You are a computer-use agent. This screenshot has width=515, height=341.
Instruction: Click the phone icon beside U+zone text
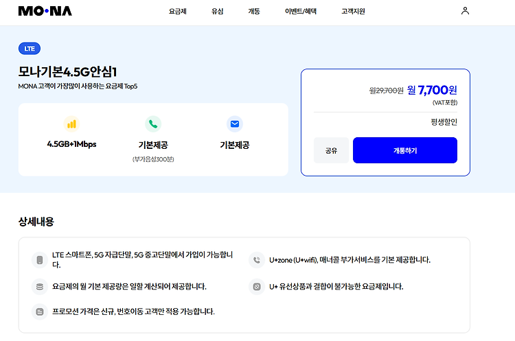click(257, 260)
